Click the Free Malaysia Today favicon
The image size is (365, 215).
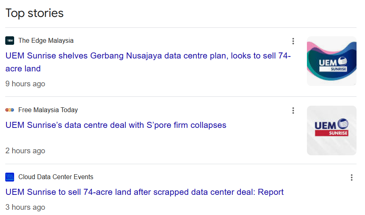[x=10, y=110]
